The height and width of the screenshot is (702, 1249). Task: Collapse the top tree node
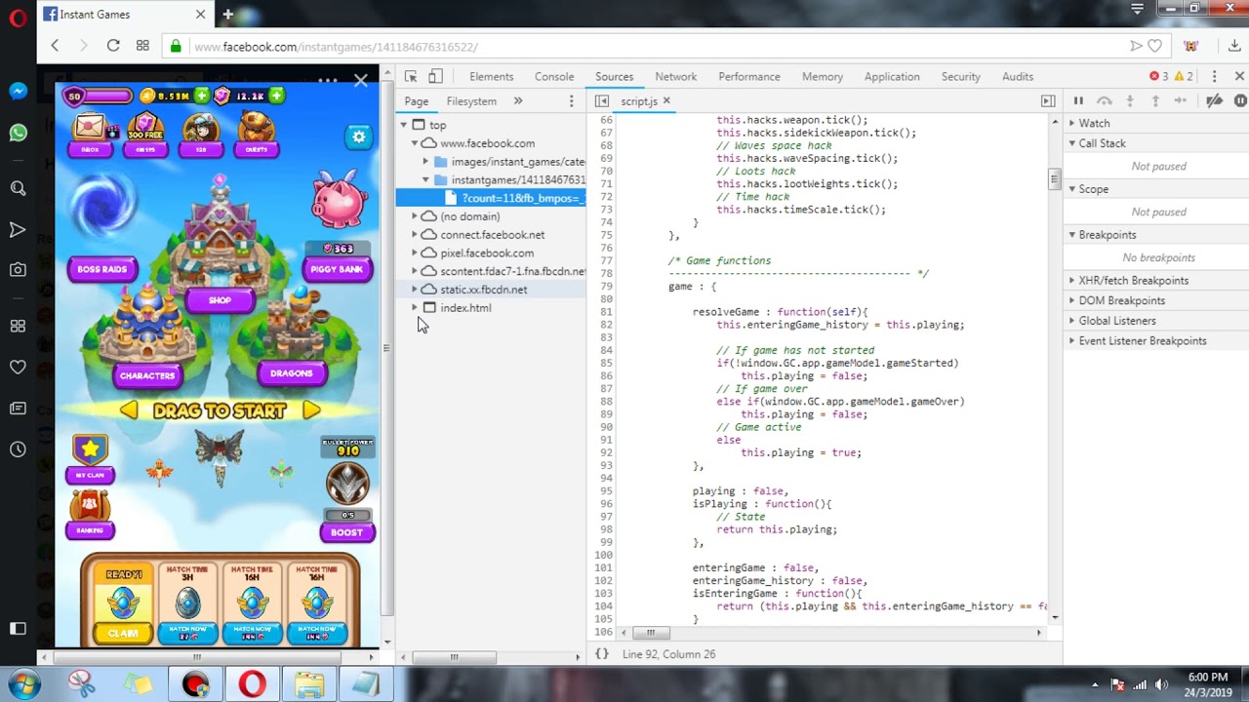point(403,125)
